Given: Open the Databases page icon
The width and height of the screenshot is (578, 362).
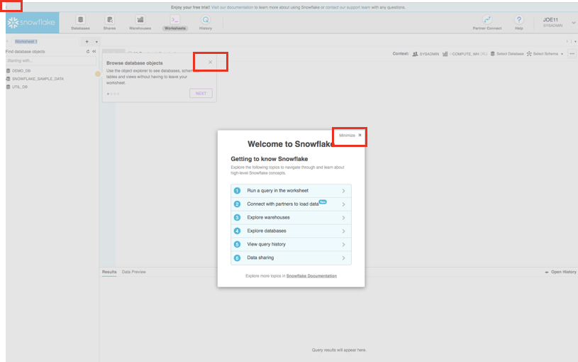Looking at the screenshot, I should point(80,20).
